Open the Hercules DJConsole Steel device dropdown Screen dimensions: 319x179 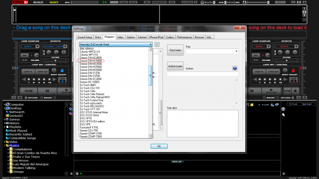click(x=116, y=45)
